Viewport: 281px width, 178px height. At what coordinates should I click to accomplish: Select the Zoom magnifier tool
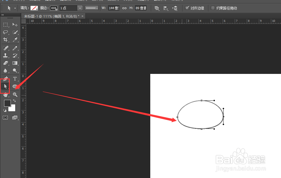tap(15, 94)
